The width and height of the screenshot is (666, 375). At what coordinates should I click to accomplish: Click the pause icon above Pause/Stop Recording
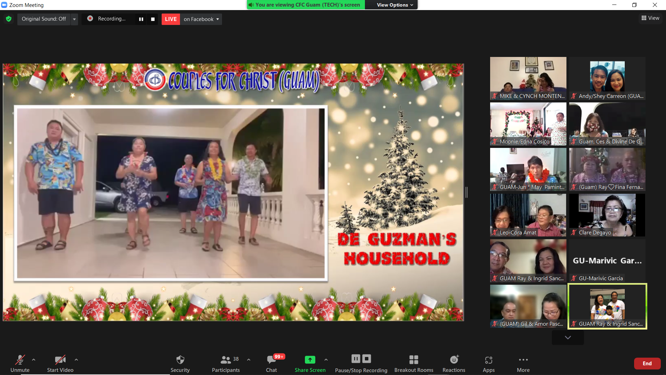(356, 359)
